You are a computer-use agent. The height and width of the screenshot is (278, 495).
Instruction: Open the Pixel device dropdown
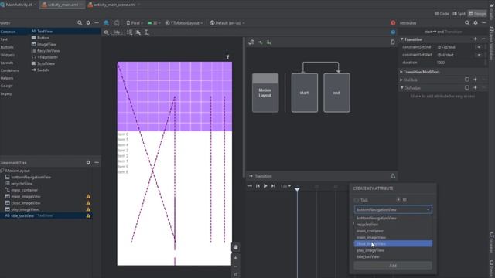click(135, 23)
